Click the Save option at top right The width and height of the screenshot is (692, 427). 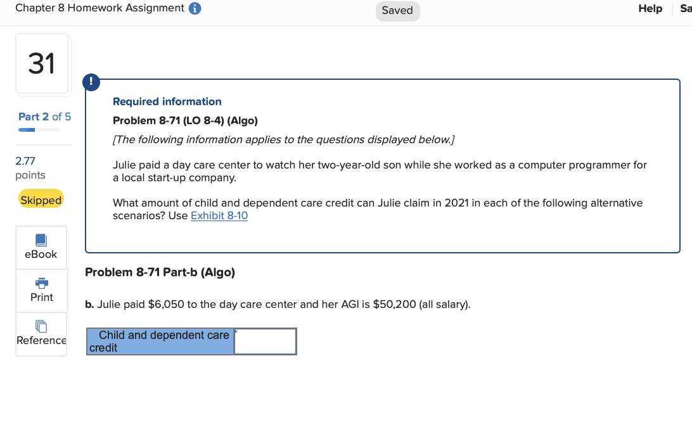tap(686, 8)
